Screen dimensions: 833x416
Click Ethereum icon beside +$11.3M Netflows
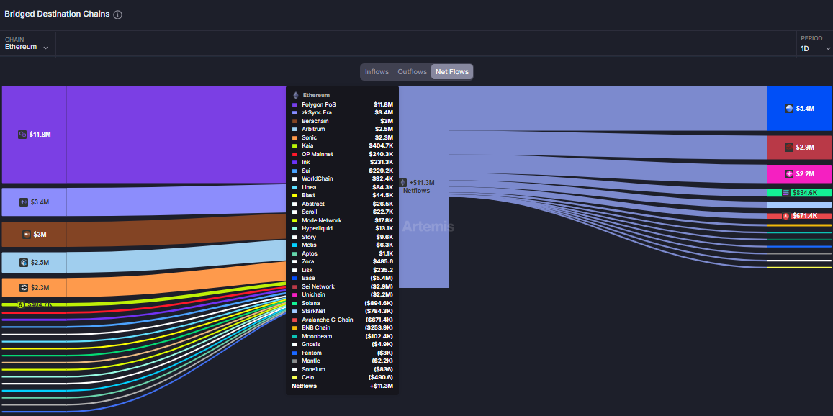[402, 182]
